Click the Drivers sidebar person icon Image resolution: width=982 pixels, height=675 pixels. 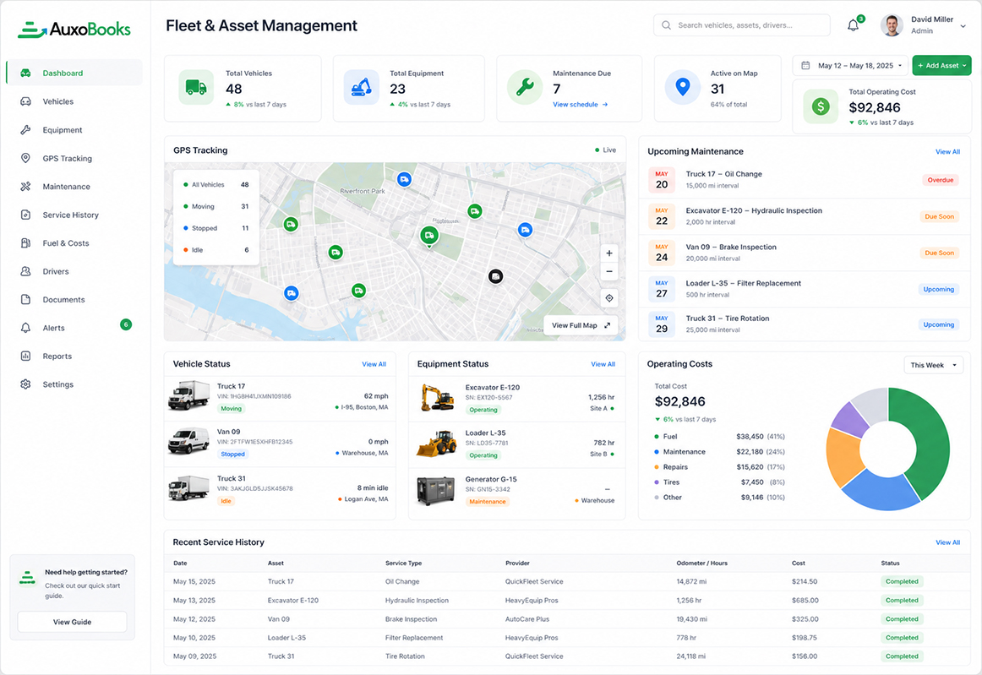click(25, 271)
